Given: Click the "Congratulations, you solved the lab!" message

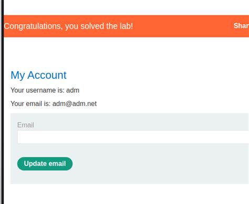Looking at the screenshot, I should point(68,26).
